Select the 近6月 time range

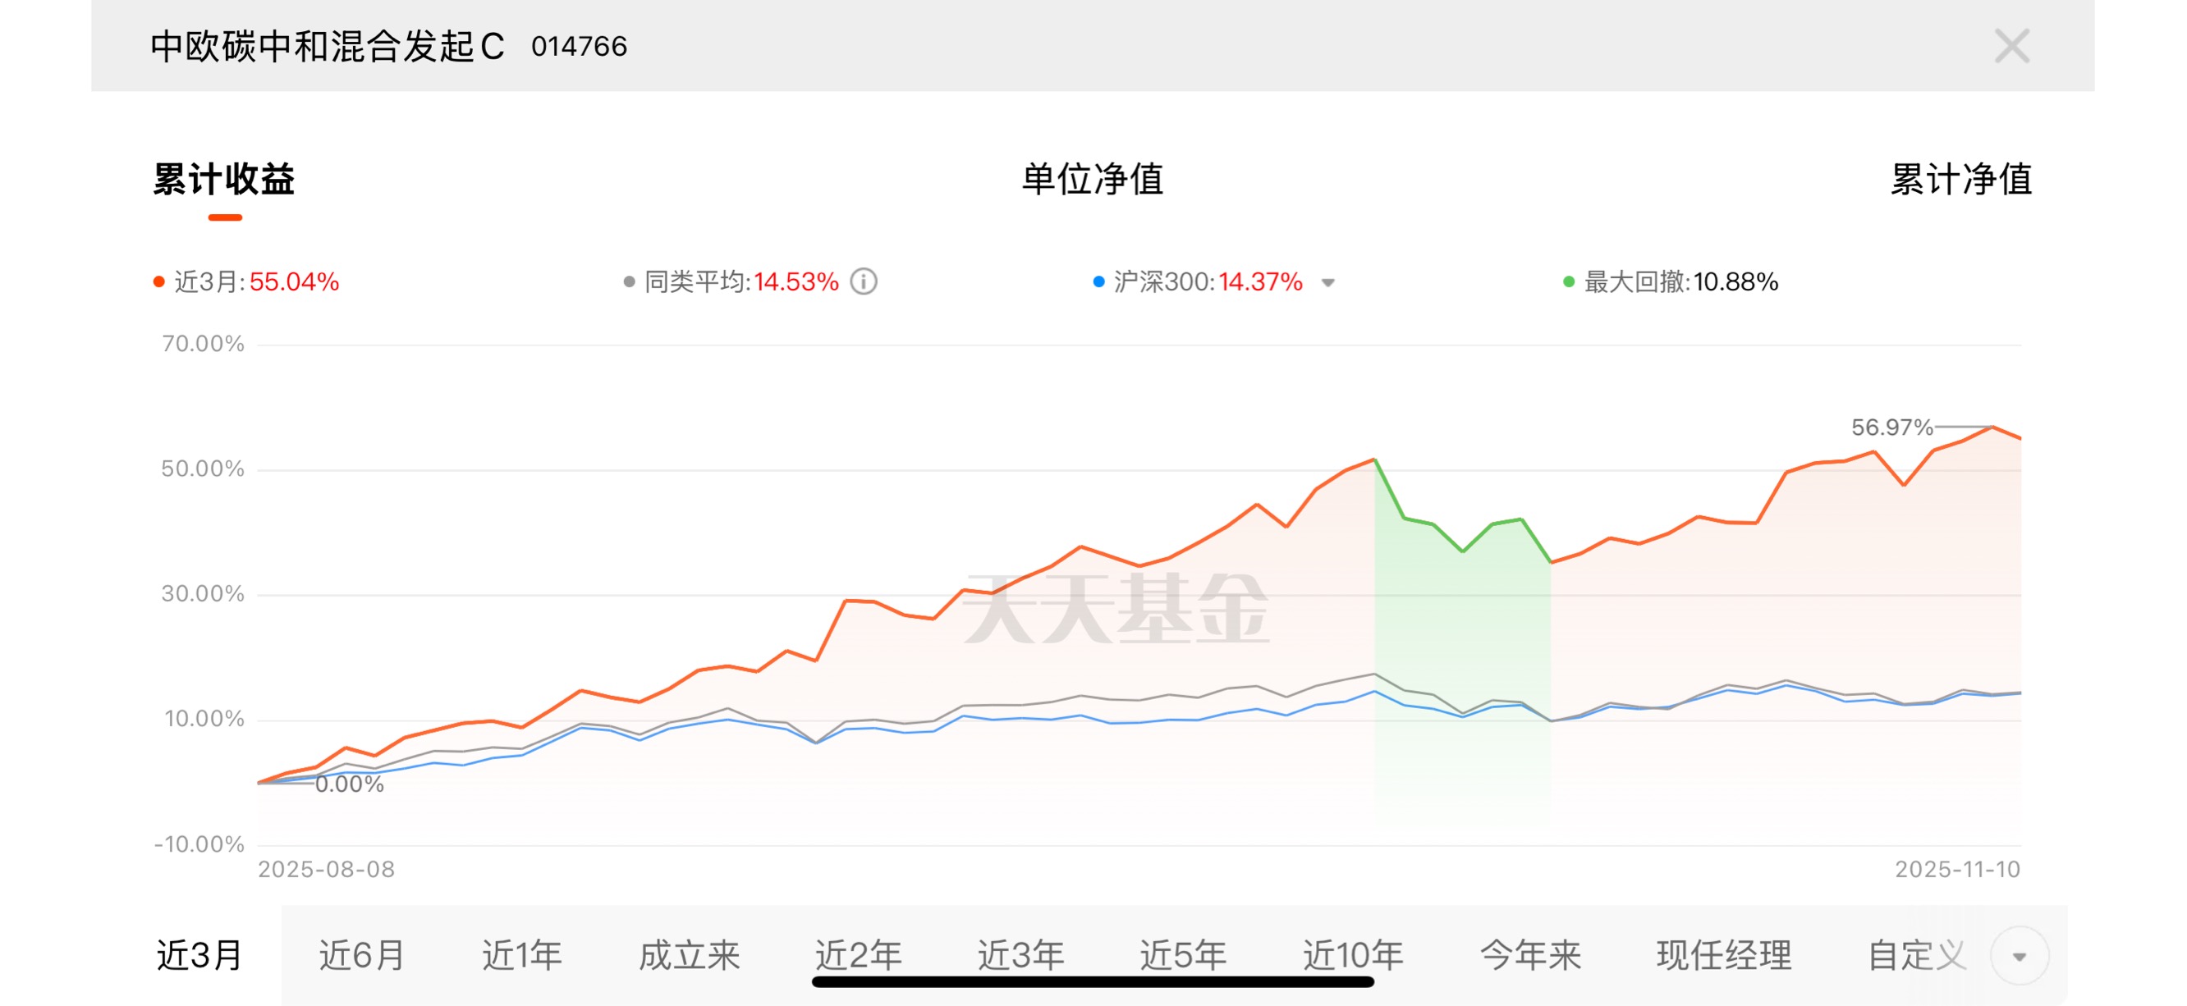click(362, 956)
